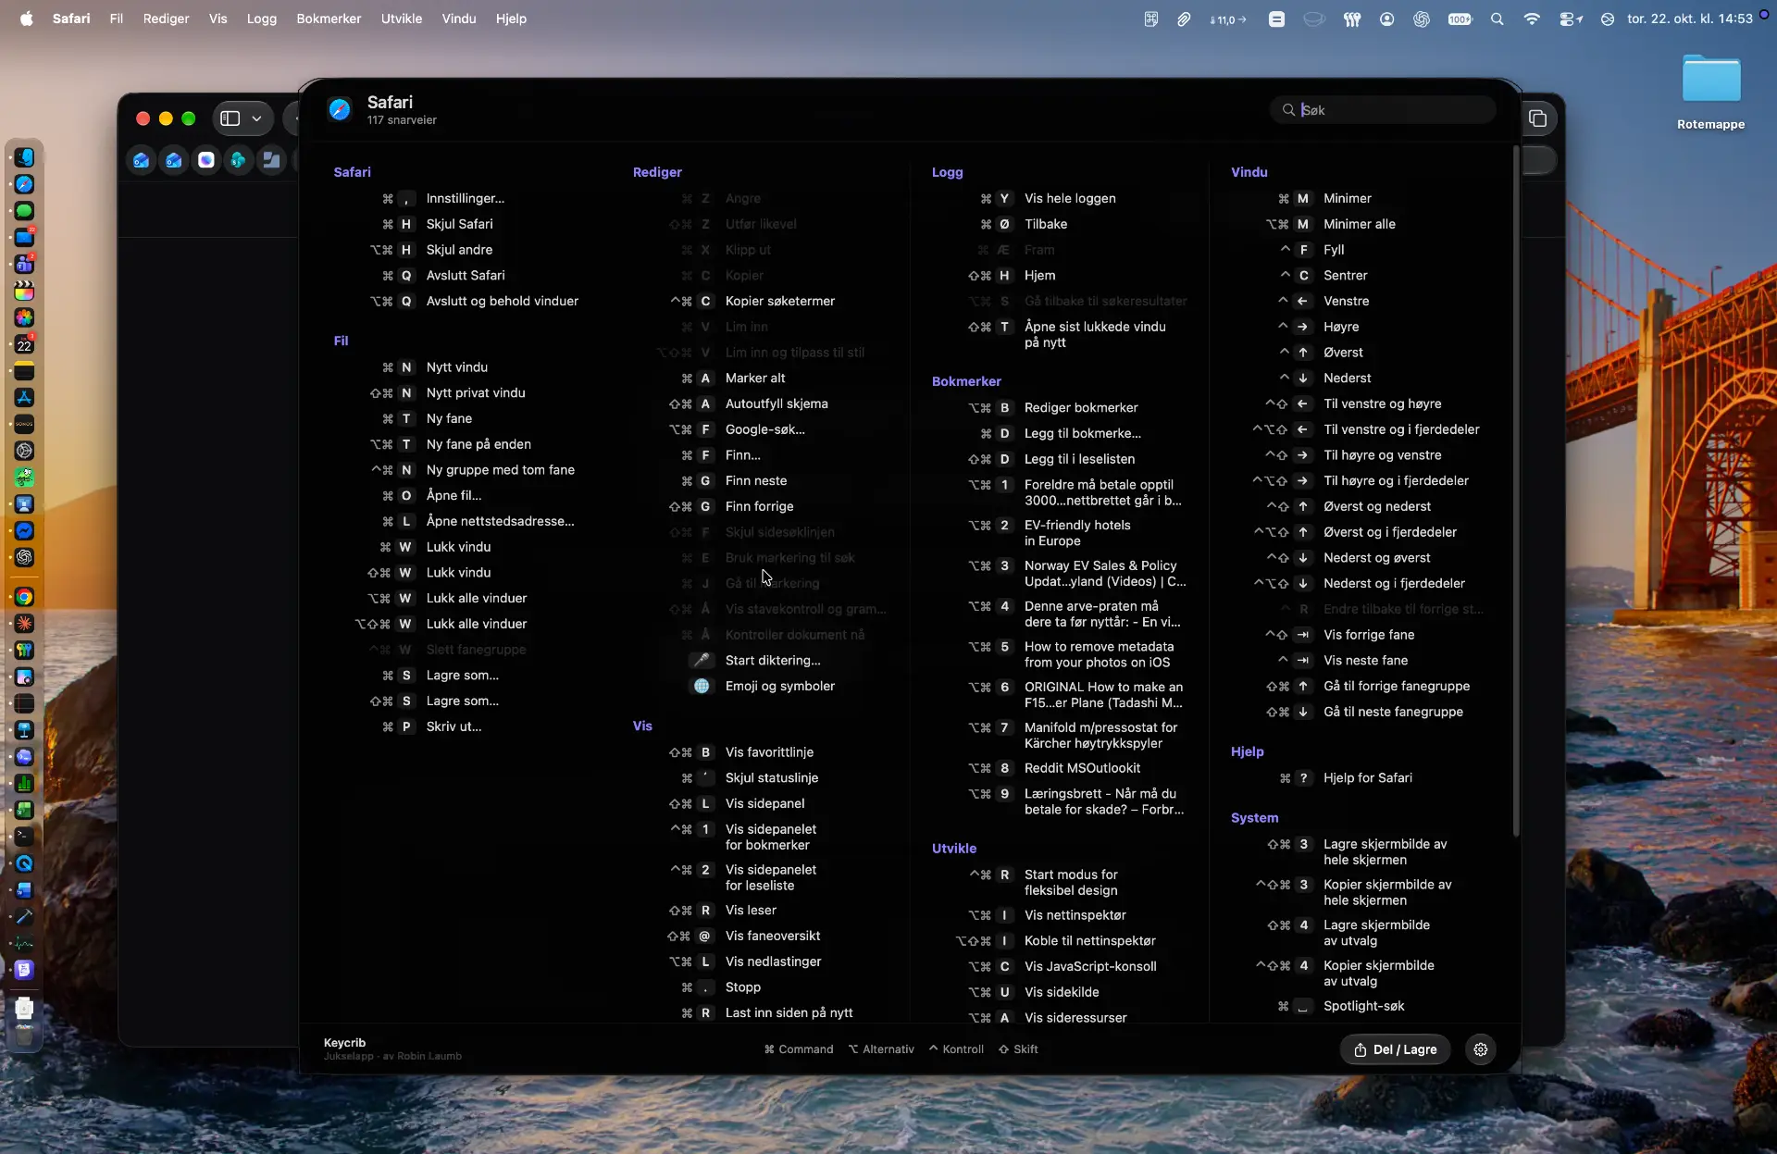1777x1154 pixels.
Task: Select 'Vis nettinspektør' shortcut row
Action: point(1047,915)
